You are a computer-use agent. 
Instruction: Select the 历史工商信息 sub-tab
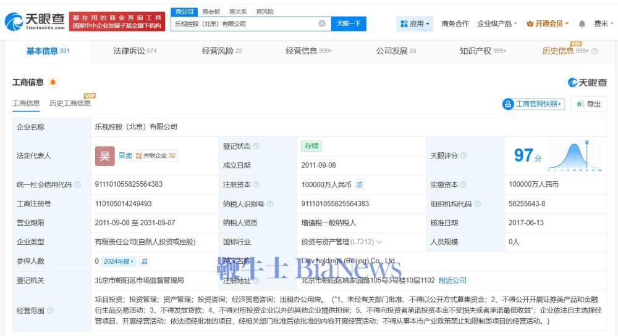click(x=70, y=104)
